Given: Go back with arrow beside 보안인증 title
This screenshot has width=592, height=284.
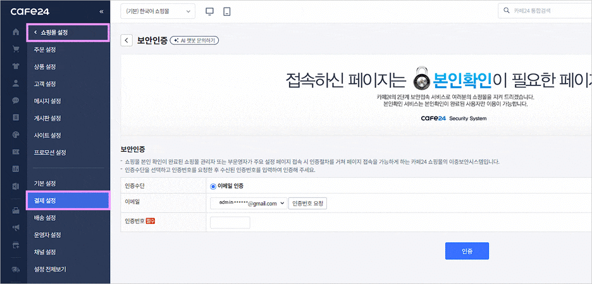Looking at the screenshot, I should [126, 40].
